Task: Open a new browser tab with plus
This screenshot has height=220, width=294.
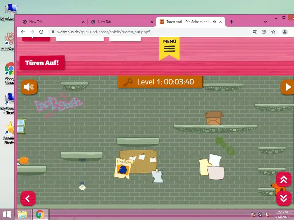Action: tap(231, 22)
